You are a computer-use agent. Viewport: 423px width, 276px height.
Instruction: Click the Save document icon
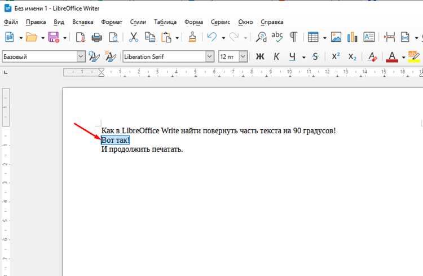coord(54,37)
